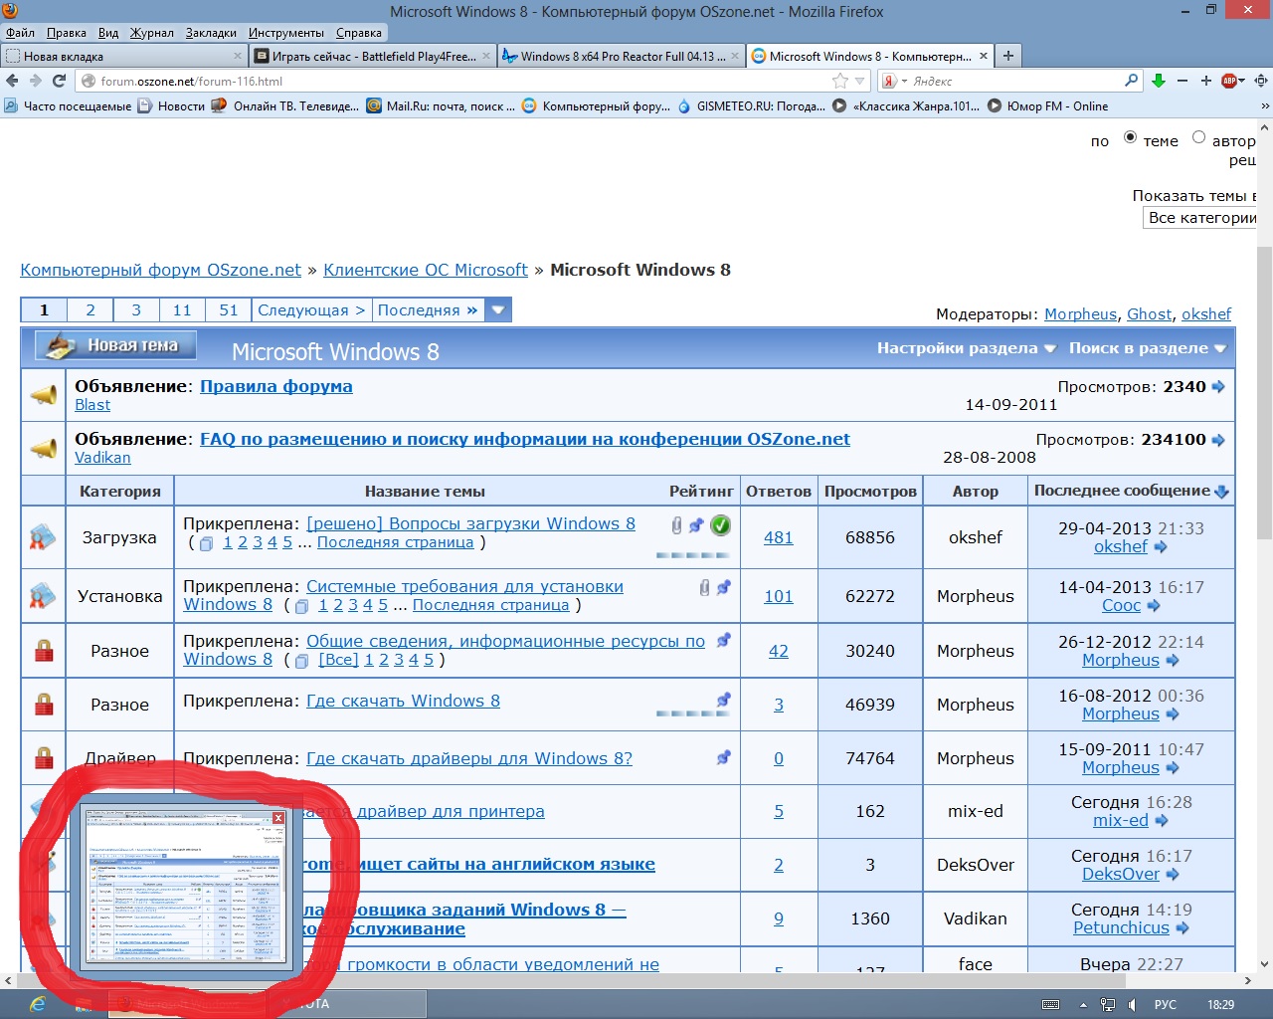This screenshot has width=1273, height=1019.
Task: Open 'GISMETEO.RU: Погода' bookmark
Action: click(752, 106)
